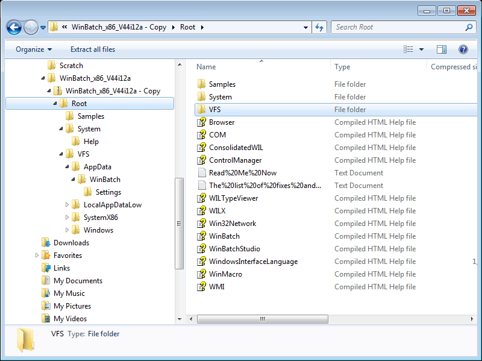Expand the breadcrumb arrow after Root

[202, 27]
